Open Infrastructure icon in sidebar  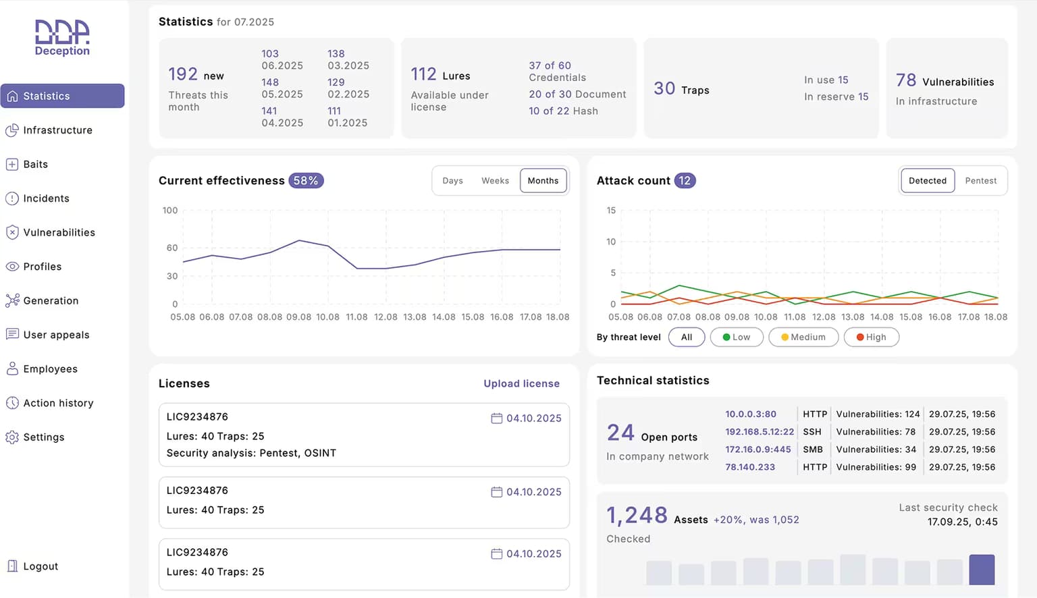tap(12, 130)
